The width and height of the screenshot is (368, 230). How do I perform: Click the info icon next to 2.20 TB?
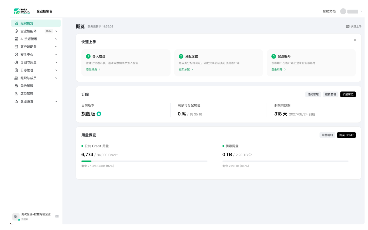coord(250,155)
